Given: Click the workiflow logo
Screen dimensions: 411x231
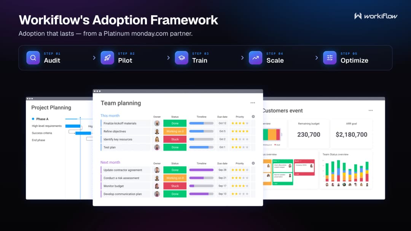Looking at the screenshot, I should tap(376, 16).
